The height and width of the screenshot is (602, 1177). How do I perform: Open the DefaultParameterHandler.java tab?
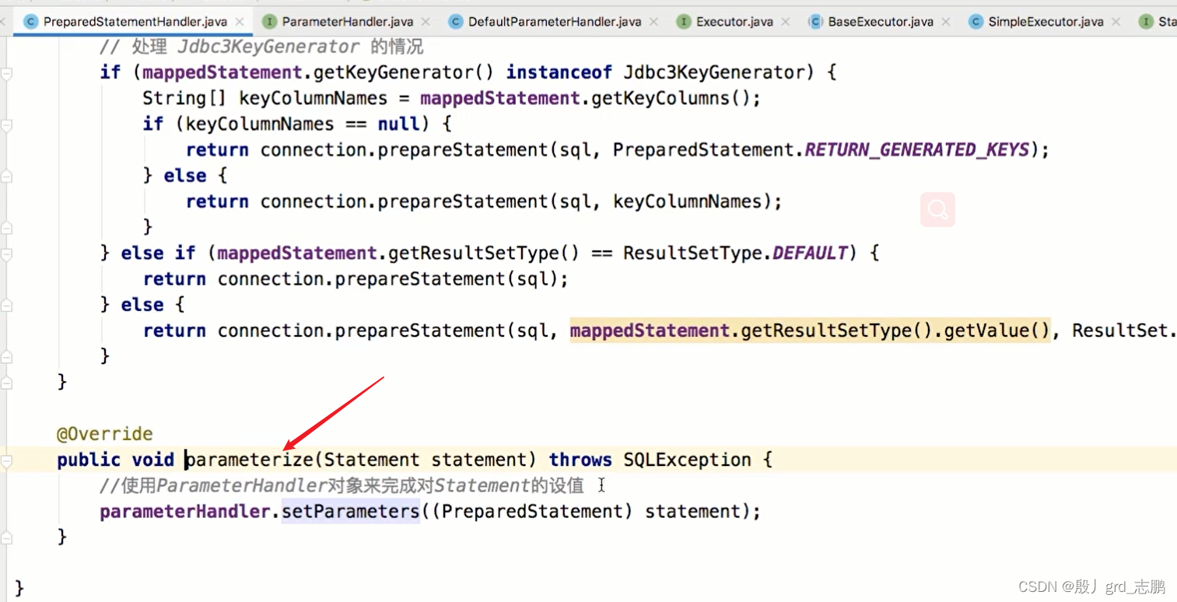(x=555, y=22)
